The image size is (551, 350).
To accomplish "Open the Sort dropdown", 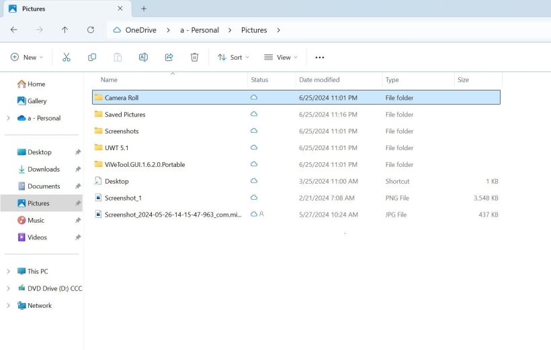I will click(x=233, y=58).
